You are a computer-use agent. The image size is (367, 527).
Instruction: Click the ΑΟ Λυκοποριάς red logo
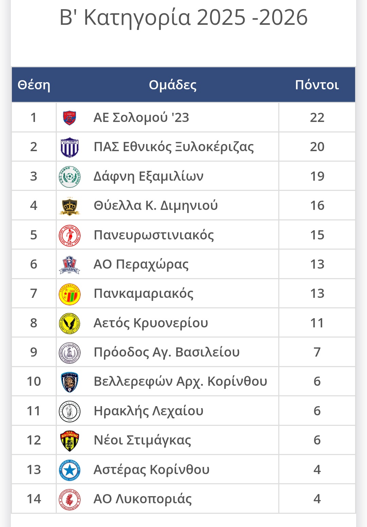click(69, 499)
